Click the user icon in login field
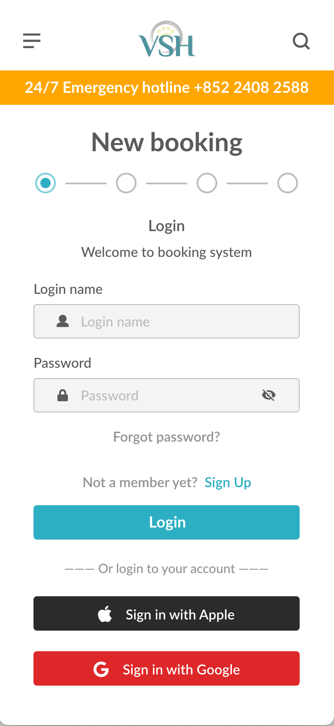The height and width of the screenshot is (726, 334). click(x=63, y=321)
